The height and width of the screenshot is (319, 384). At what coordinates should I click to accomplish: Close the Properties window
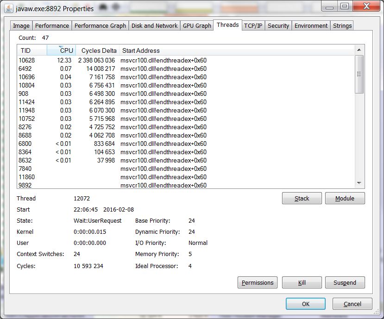pos(366,6)
